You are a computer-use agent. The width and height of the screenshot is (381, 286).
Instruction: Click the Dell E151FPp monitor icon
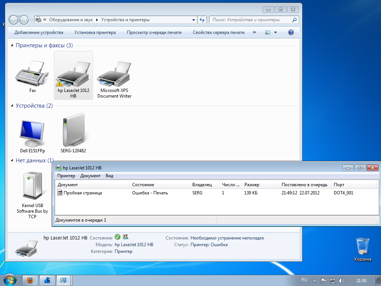click(x=32, y=134)
